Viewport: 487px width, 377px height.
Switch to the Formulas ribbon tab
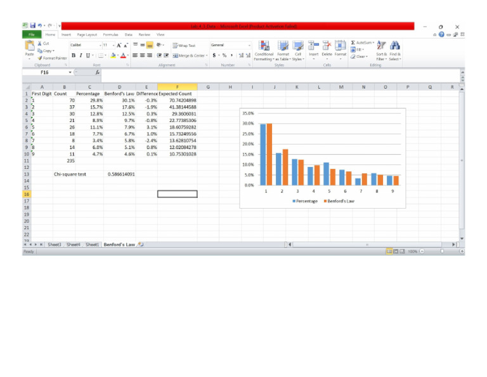pos(110,34)
